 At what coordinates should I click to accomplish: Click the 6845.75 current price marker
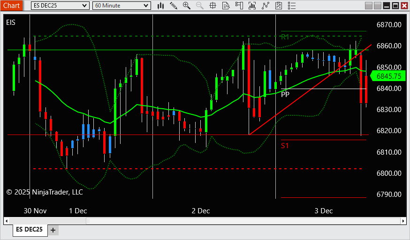pyautogui.click(x=388, y=76)
